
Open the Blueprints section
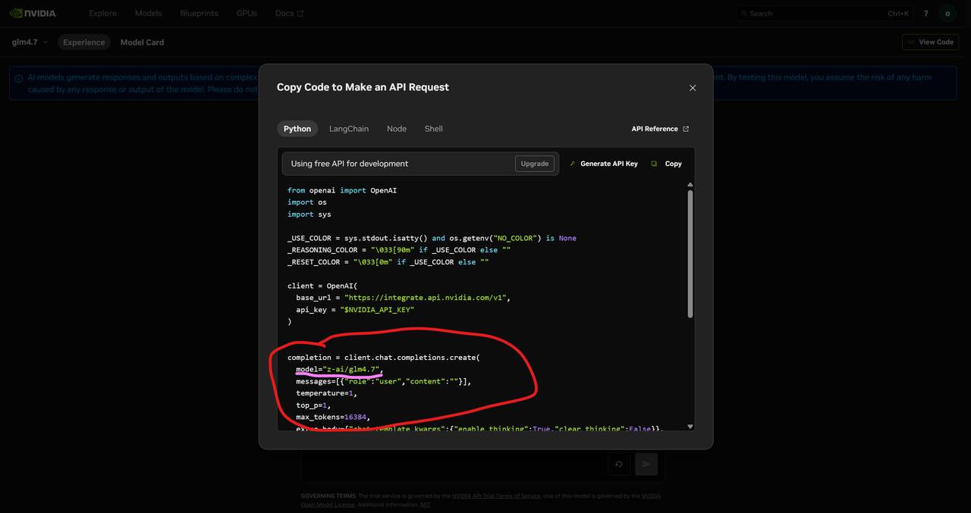200,13
